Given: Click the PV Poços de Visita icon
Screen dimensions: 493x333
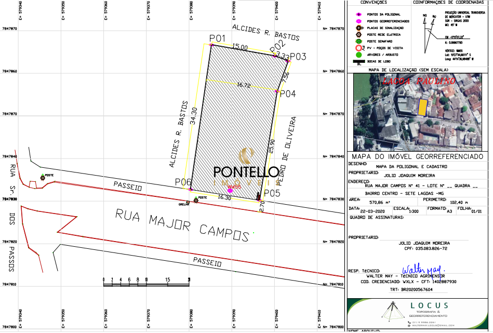Looking at the screenshot, I should click(x=358, y=48).
